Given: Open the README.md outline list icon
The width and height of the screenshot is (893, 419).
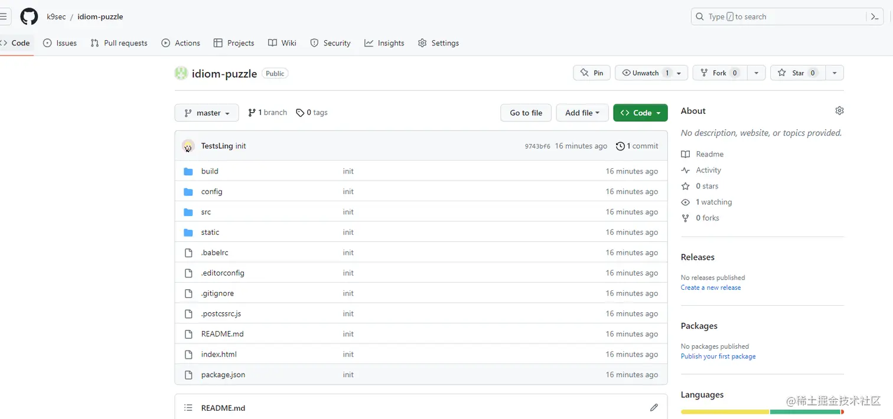Looking at the screenshot, I should click(x=188, y=408).
